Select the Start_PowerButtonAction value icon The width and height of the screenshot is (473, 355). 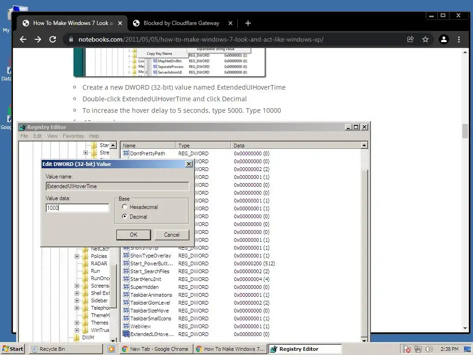[126, 263]
